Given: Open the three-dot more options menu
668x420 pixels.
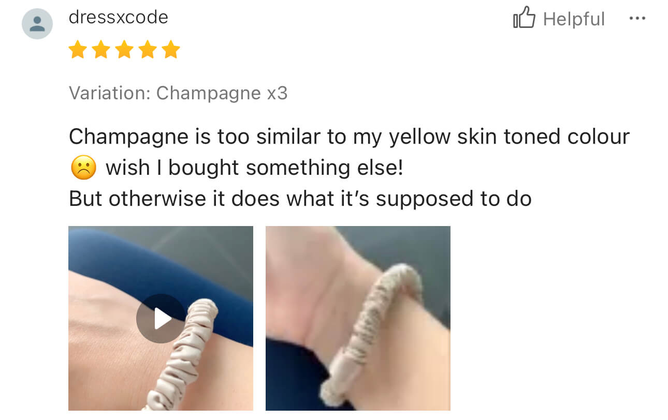Looking at the screenshot, I should [637, 19].
